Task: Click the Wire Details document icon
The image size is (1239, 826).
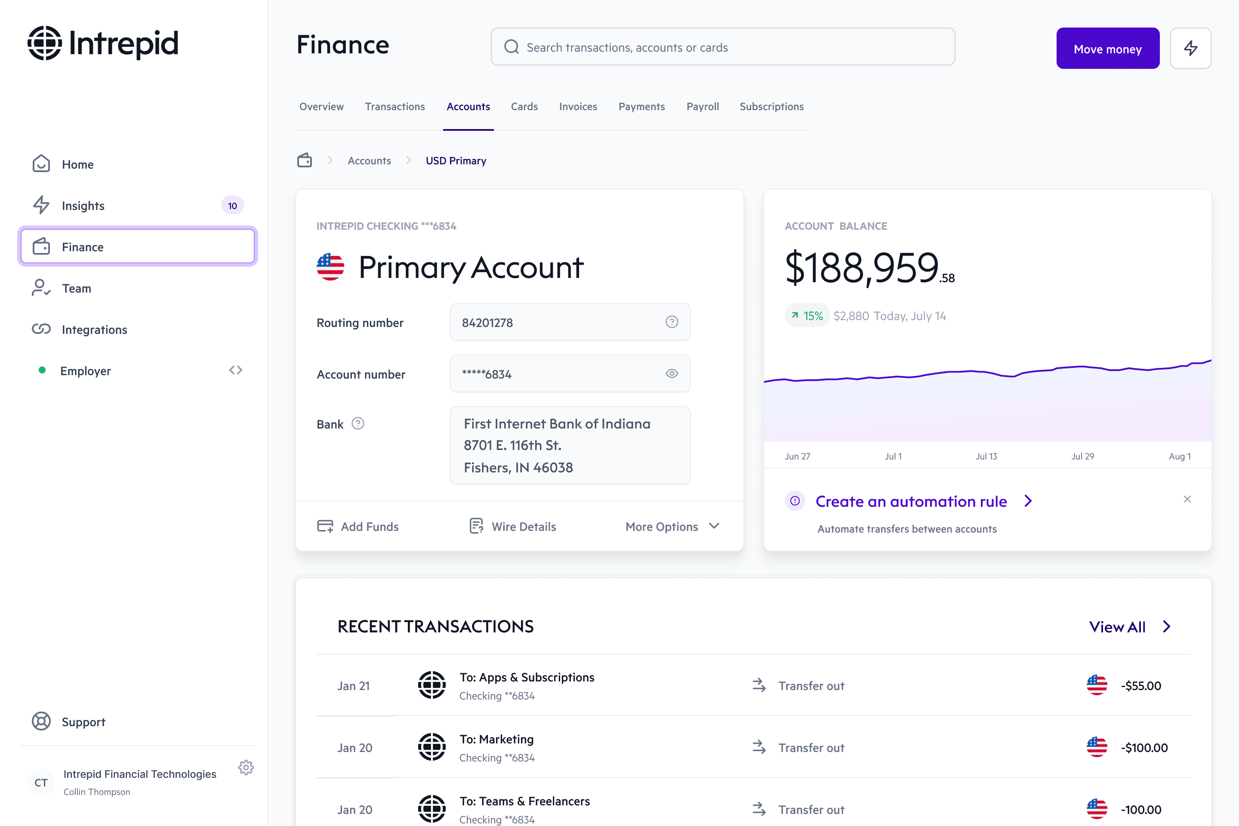Action: [476, 526]
